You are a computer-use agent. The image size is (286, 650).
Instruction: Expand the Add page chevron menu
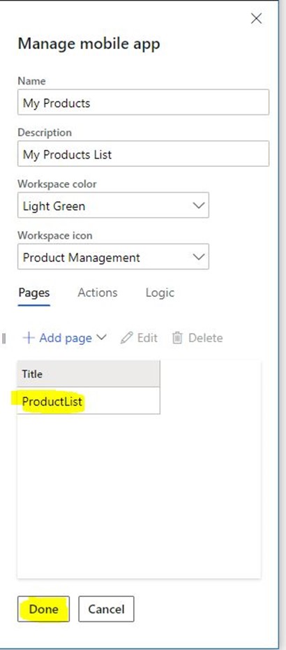[x=101, y=337]
